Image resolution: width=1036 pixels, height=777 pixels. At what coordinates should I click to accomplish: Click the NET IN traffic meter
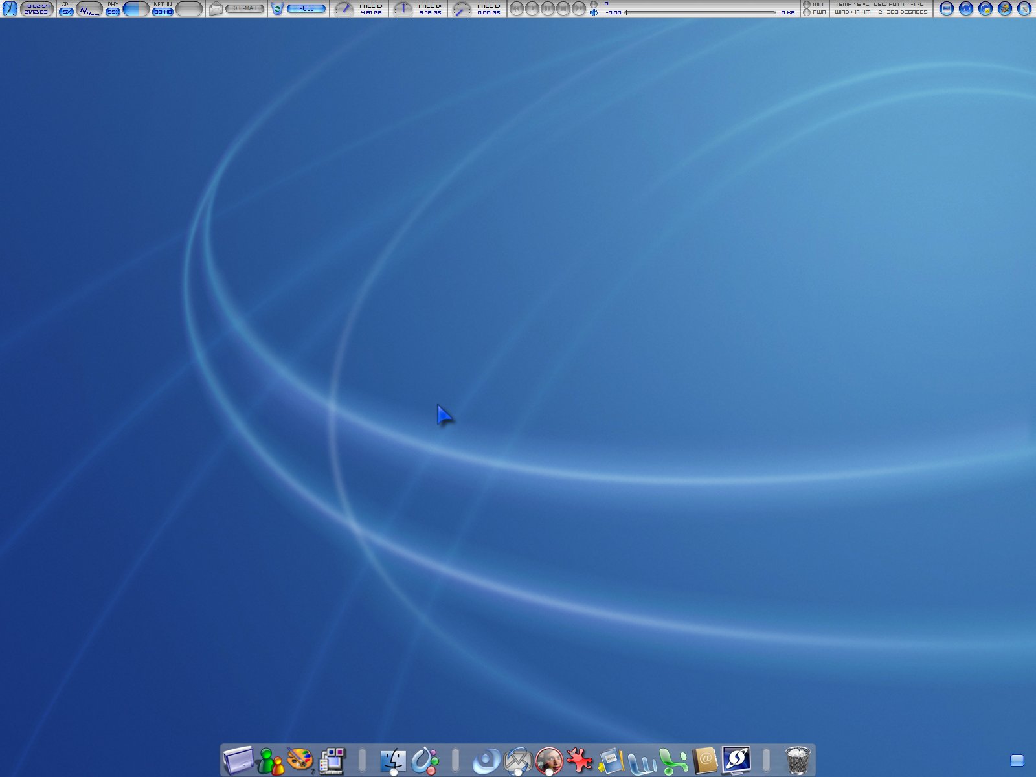coord(189,8)
